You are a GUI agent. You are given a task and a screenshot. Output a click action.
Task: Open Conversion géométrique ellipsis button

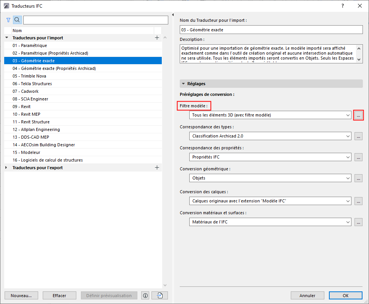358,178
